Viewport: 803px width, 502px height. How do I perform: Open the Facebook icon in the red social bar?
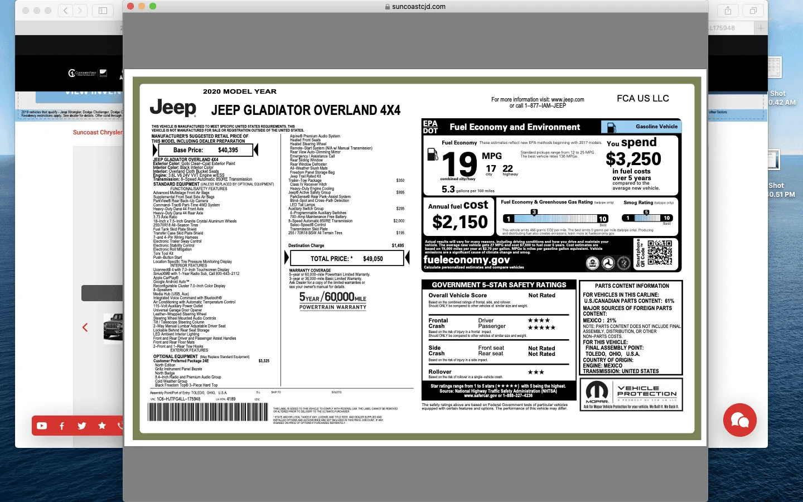[x=62, y=426]
